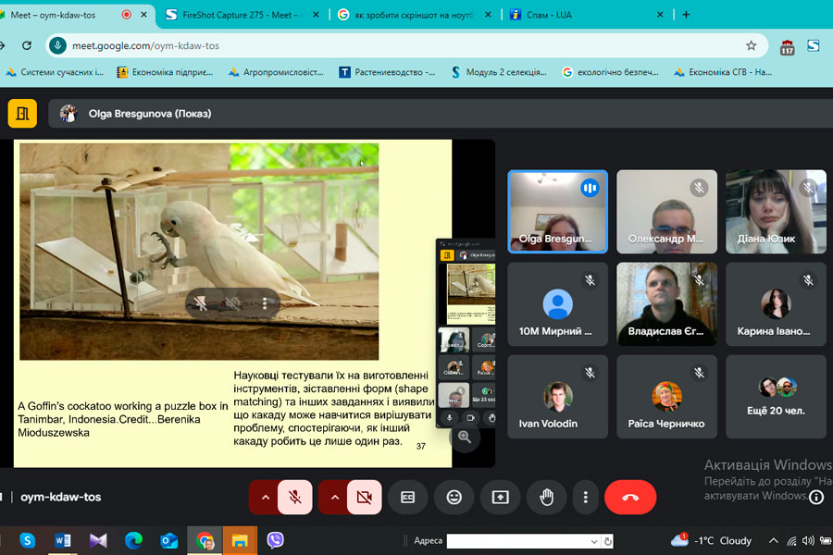Expand the microphone audio settings arrow

[265, 497]
